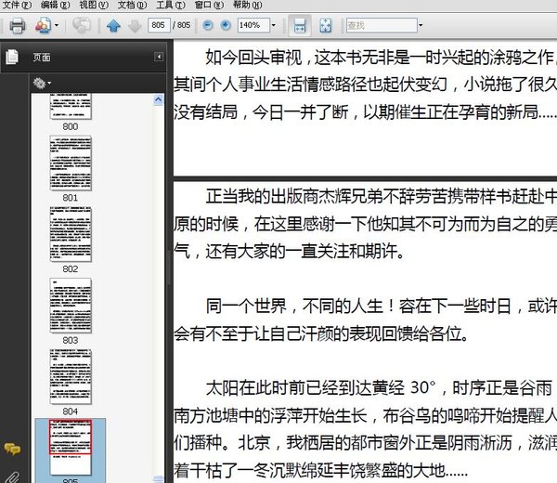Click the Print icon in toolbar

pyautogui.click(x=17, y=26)
